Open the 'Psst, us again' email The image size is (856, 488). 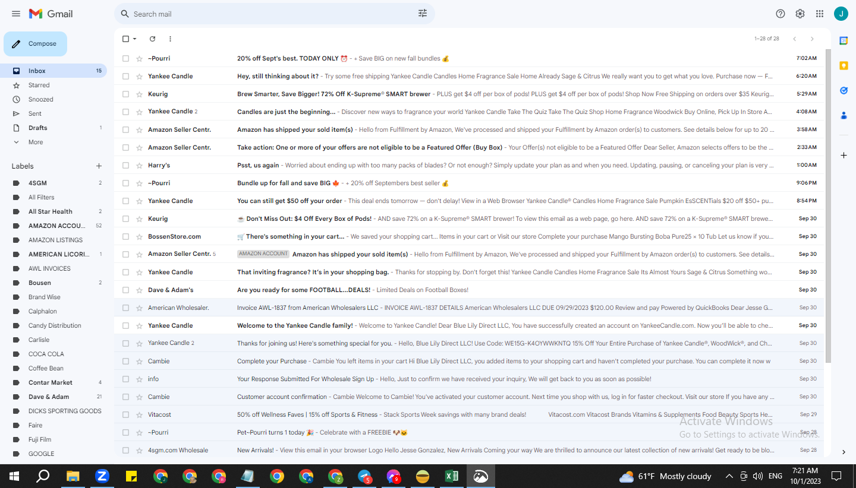click(x=469, y=165)
